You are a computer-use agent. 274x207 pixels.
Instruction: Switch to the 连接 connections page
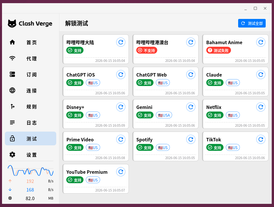pos(31,91)
